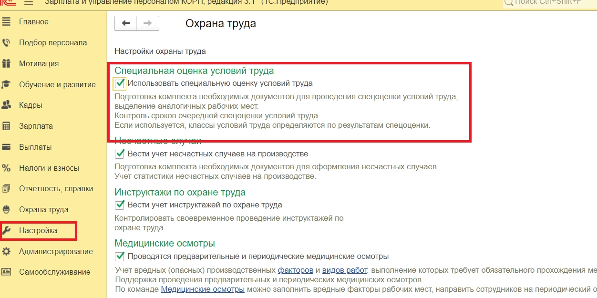Click the text Учет статистики несчастных случаев
Screen dimensions: 597x298
point(215,176)
